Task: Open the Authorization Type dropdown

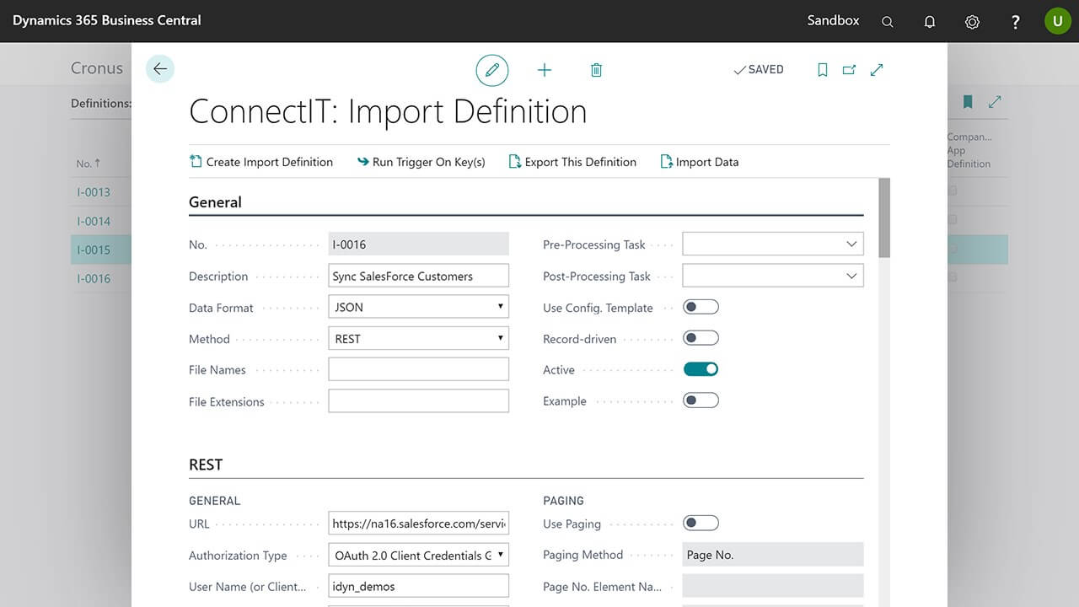Action: (x=418, y=556)
